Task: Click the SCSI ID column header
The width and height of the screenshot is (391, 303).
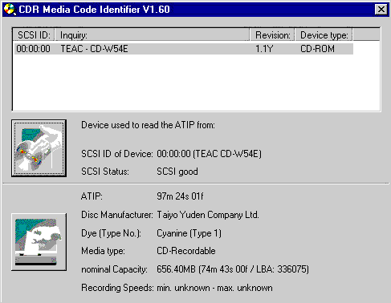Action: pyautogui.click(x=34, y=35)
